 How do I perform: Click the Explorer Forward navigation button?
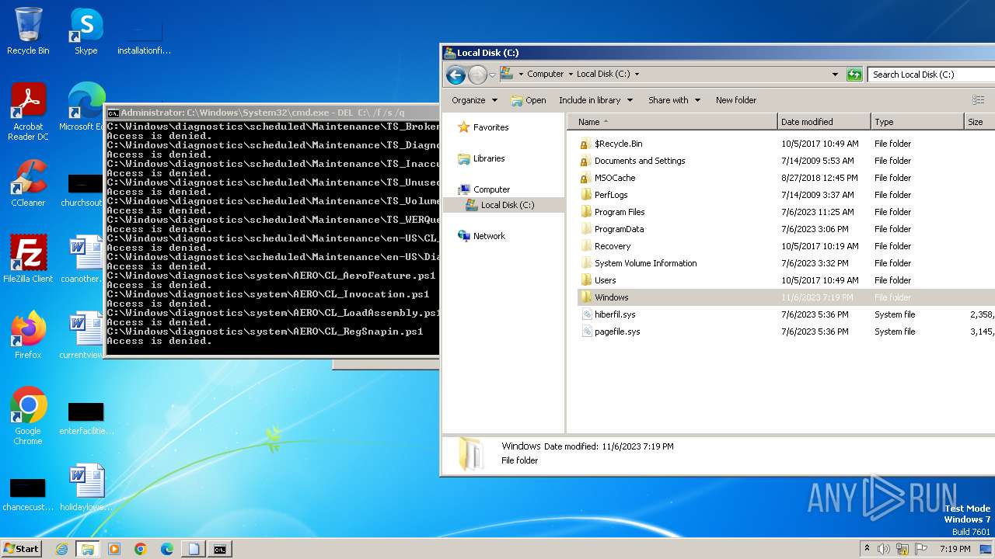click(477, 75)
